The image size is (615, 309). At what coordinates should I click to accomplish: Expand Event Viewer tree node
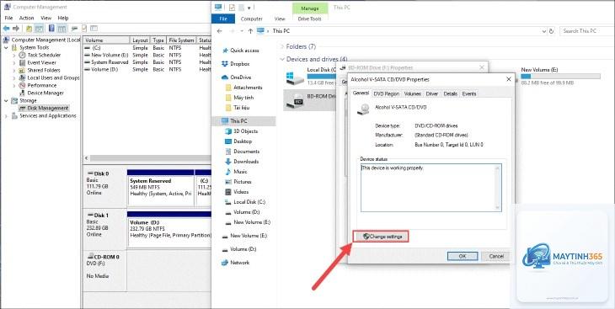[x=13, y=63]
